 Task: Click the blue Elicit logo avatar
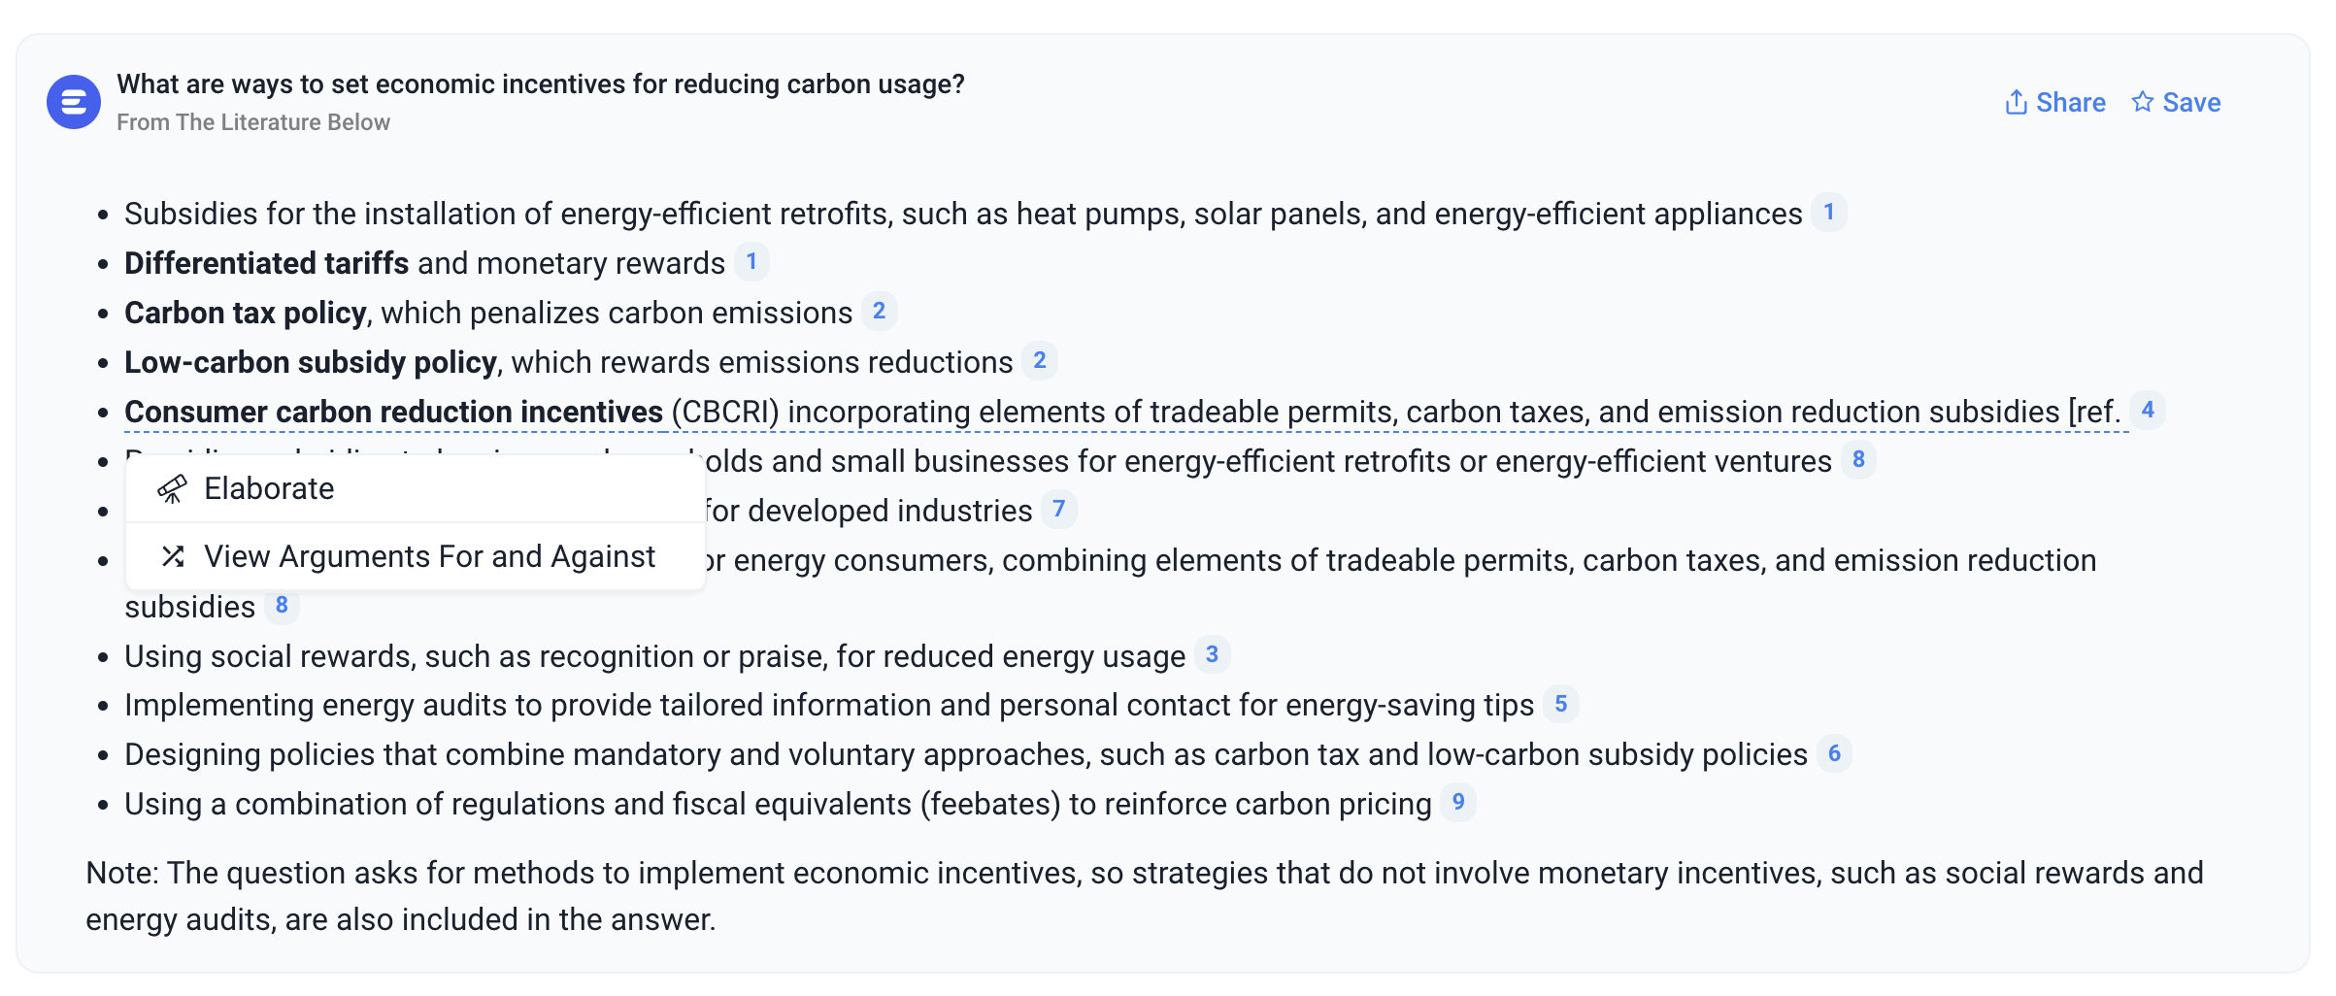(x=74, y=102)
